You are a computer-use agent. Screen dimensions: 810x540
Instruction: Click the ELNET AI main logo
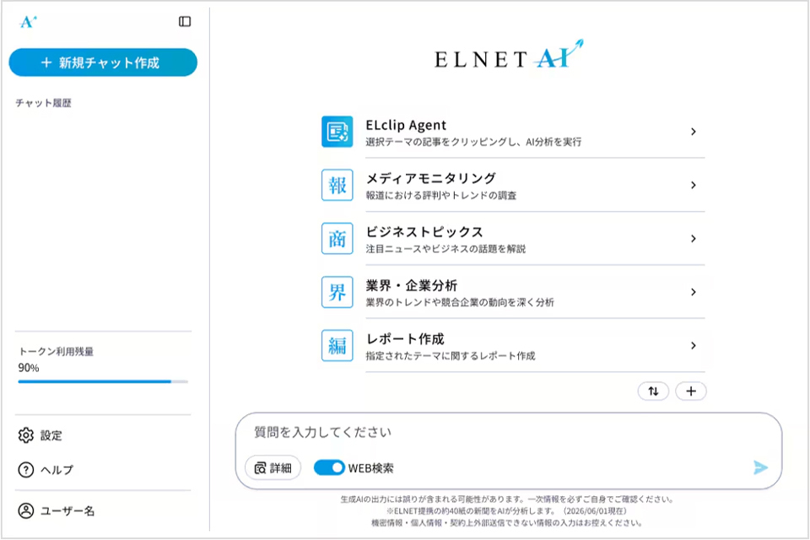509,55
